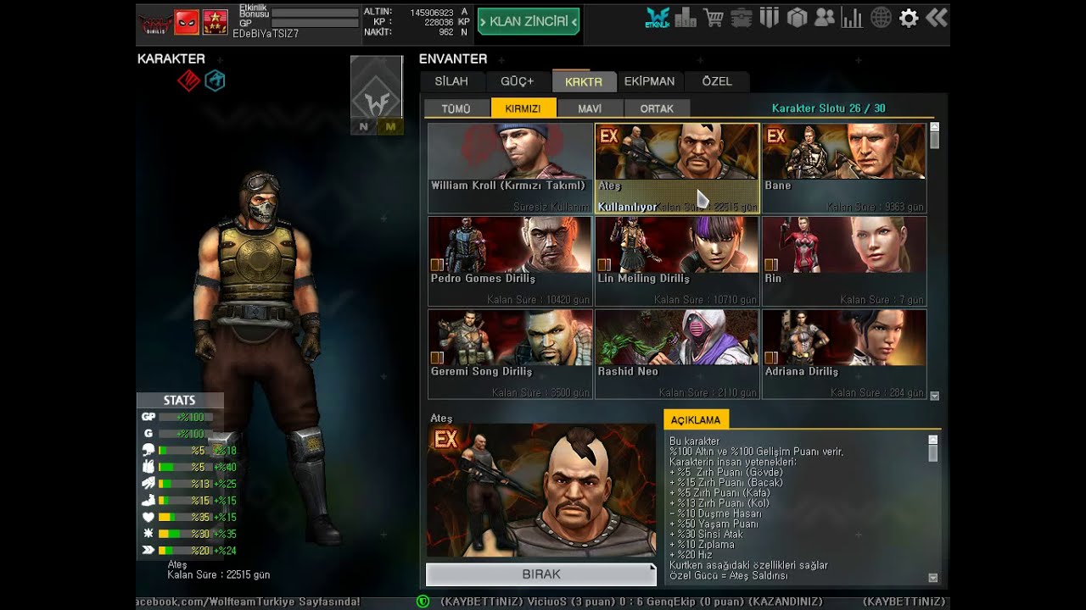Click the red star rank badge
Screen dimensions: 1086x610
[x=216, y=22]
